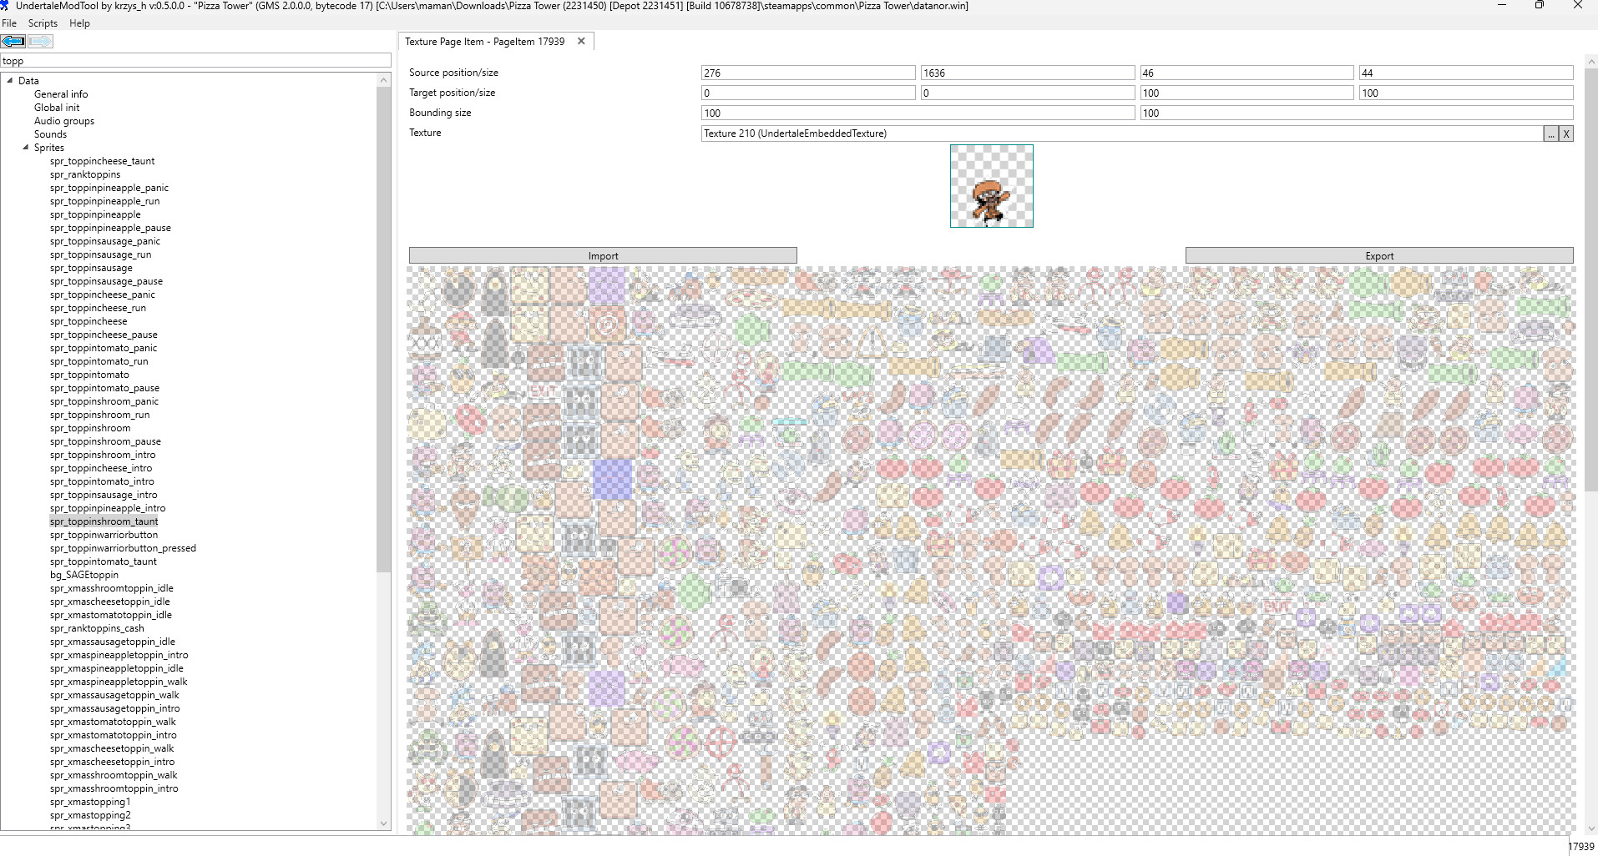Click the first Bounding size field
Screen dimensions: 1598x856
click(x=918, y=113)
